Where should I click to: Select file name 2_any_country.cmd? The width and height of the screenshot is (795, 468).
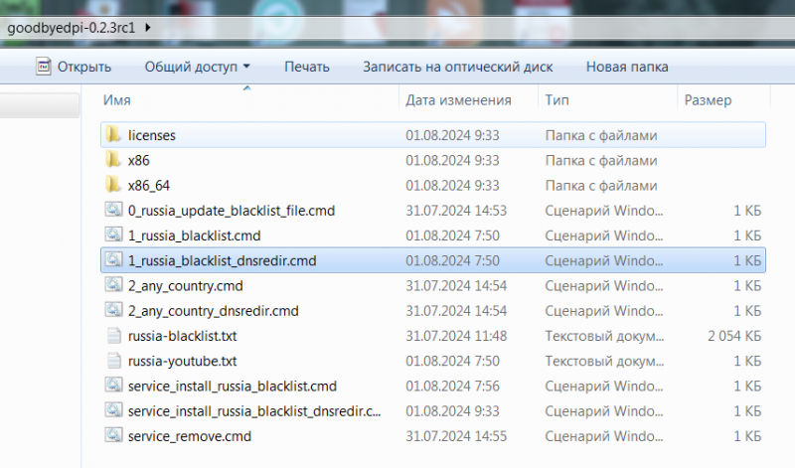click(x=185, y=286)
